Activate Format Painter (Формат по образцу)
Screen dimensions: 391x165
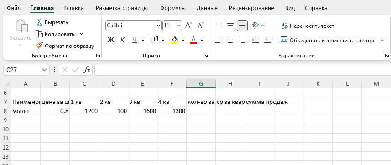pyautogui.click(x=65, y=46)
